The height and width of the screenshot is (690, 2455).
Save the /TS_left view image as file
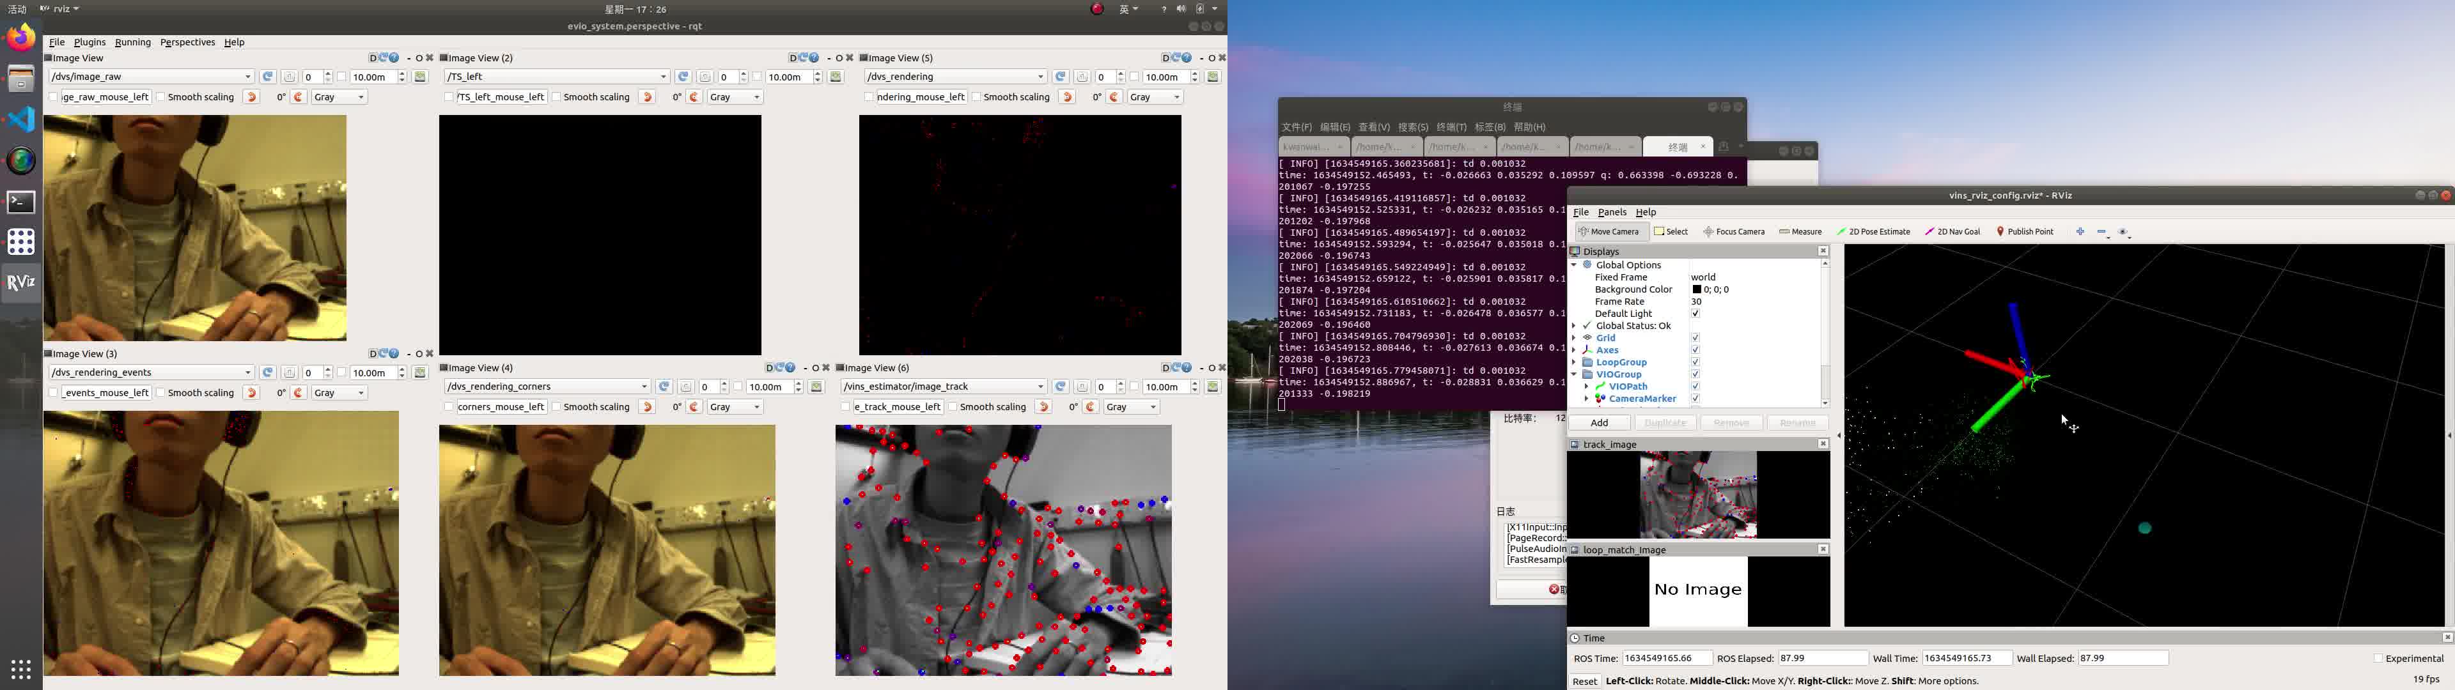(x=836, y=76)
